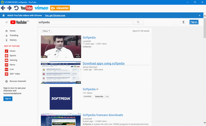Open the Live channel icon
The image size is (206, 126).
point(7,69)
